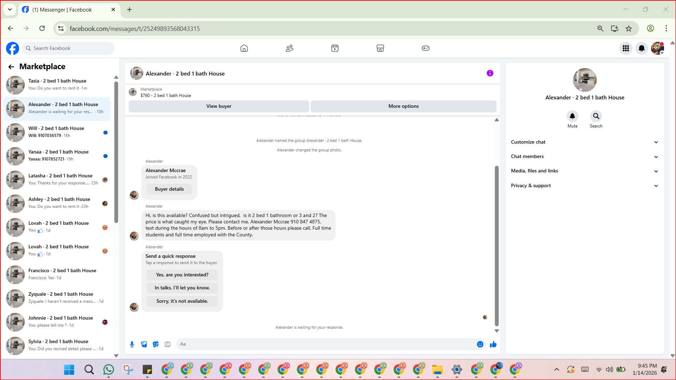This screenshot has width=676, height=380.
Task: Open the emoji picker in message box
Action: 480,344
